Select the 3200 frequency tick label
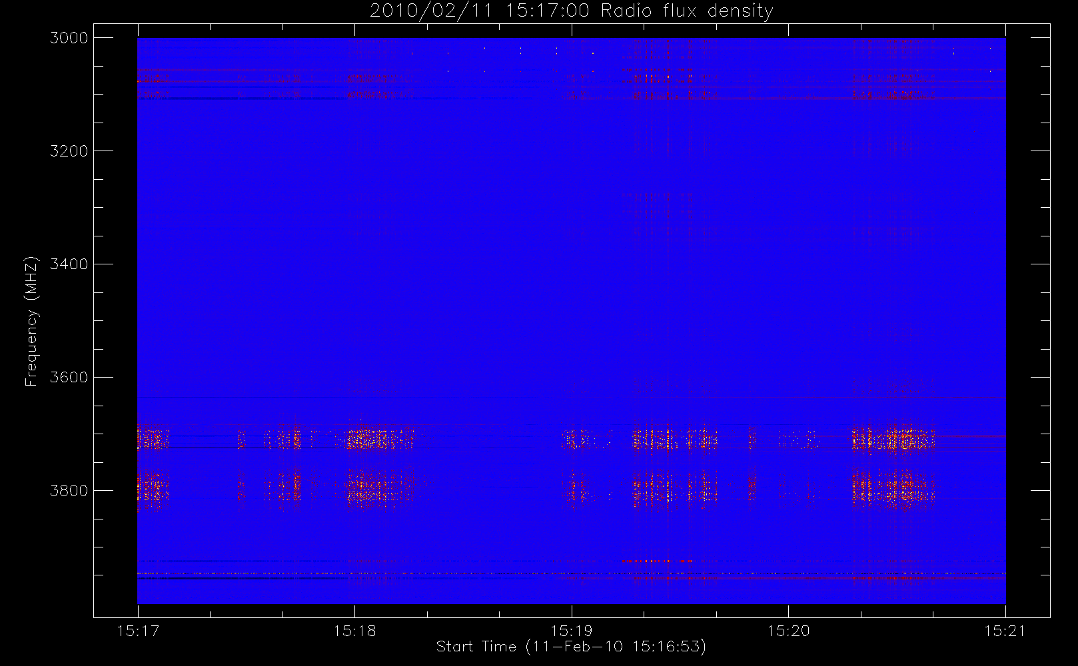The image size is (1078, 666). tap(69, 151)
